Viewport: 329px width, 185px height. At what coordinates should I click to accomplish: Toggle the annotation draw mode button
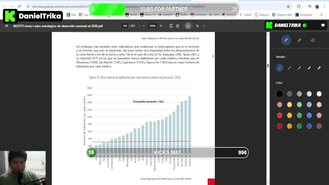[x=188, y=26]
